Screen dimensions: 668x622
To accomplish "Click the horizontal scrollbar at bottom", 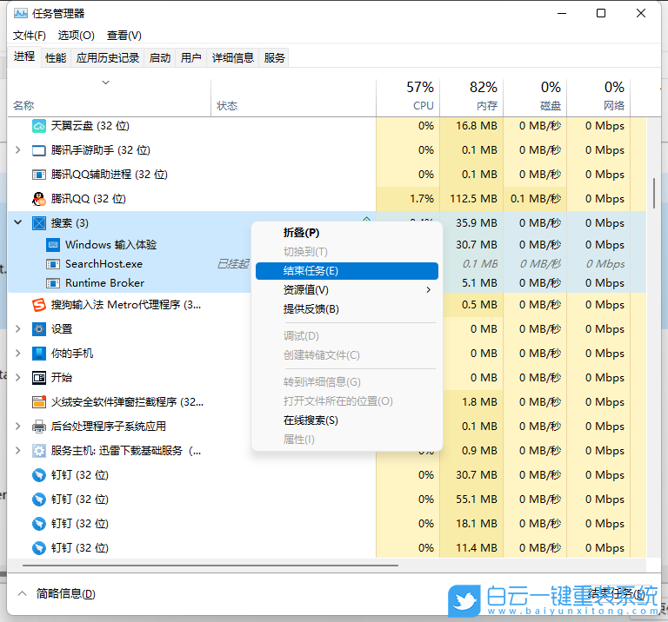I will click(210, 566).
